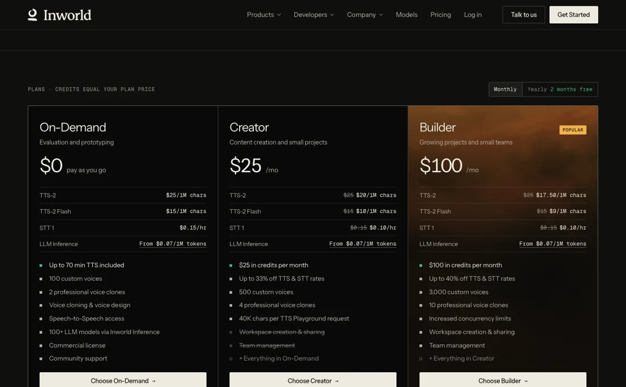Image resolution: width=626 pixels, height=387 pixels.
Task: Open the Models page
Action: [x=406, y=15]
